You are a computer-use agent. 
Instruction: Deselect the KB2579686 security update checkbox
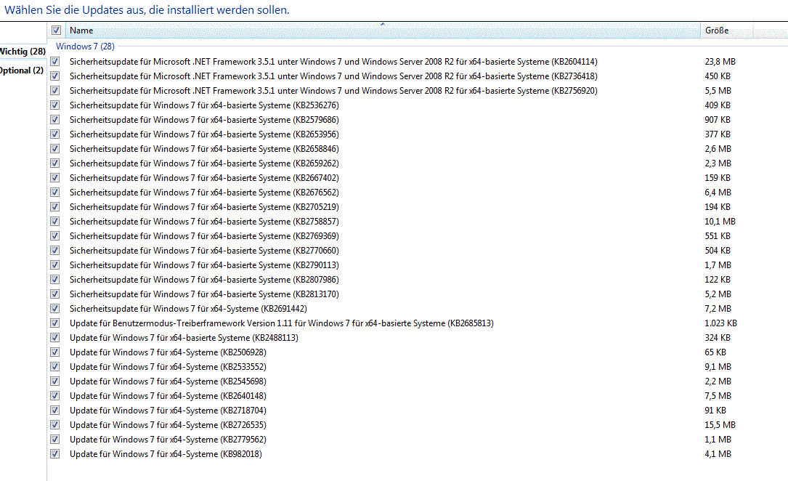click(55, 120)
